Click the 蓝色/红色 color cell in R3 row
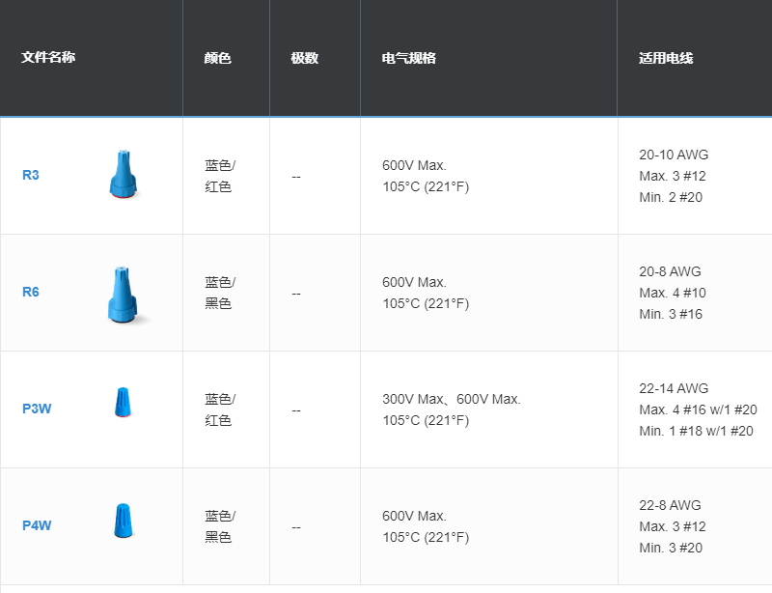772x593 pixels. pyautogui.click(x=220, y=176)
